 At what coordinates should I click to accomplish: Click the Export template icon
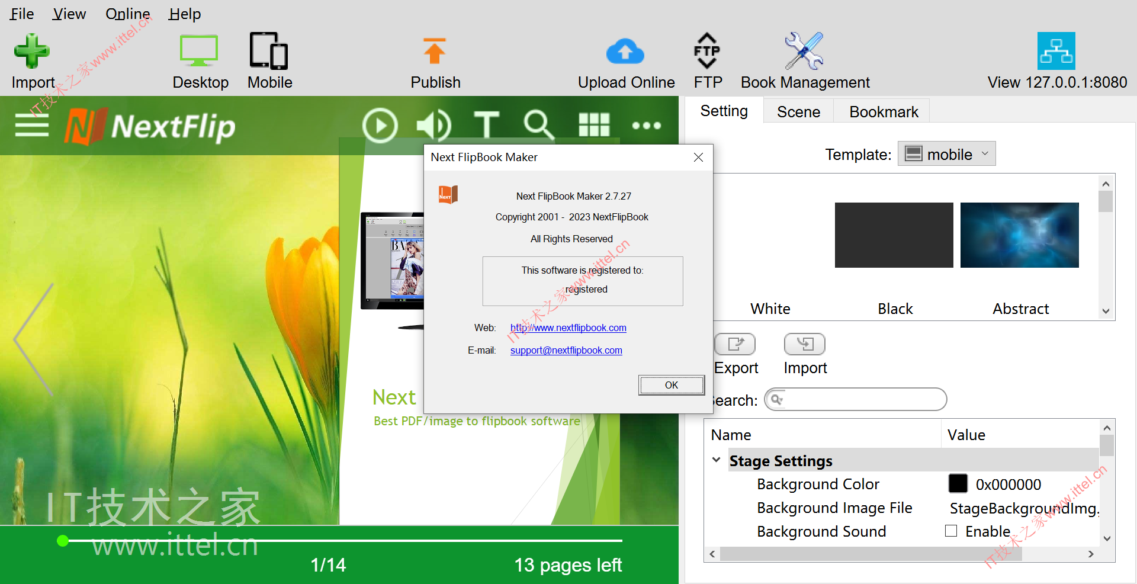pos(735,344)
